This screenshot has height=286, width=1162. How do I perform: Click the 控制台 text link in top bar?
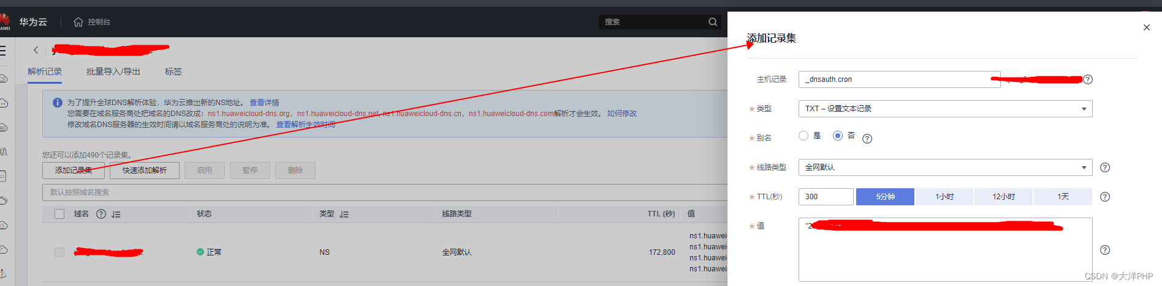click(x=99, y=22)
